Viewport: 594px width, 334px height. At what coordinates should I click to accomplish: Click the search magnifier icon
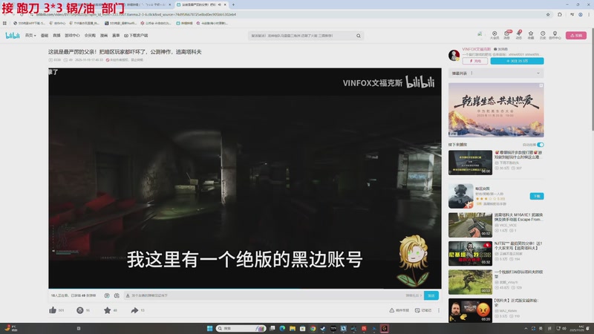pyautogui.click(x=359, y=36)
